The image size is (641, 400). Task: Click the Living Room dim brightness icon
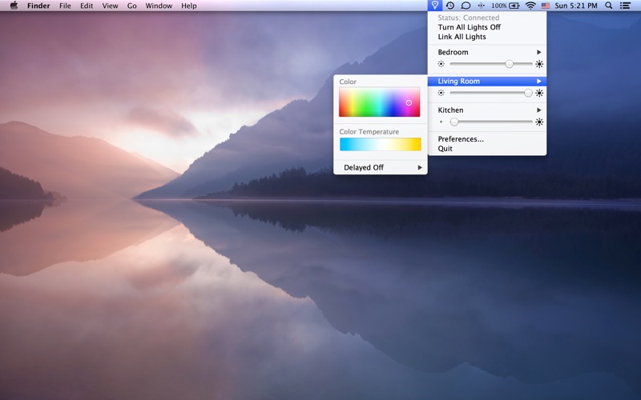[x=441, y=93]
